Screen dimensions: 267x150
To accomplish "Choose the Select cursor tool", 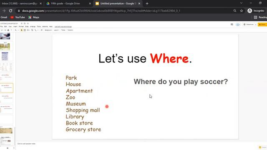I will point(21,30).
